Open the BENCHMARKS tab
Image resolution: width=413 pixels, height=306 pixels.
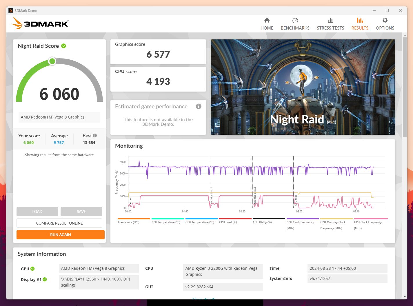tap(295, 24)
